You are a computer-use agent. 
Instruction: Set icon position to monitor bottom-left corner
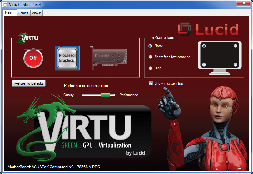pos(204,65)
